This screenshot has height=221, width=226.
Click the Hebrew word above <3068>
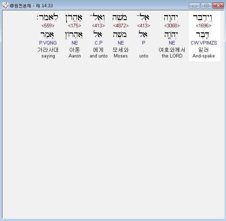[171, 18]
